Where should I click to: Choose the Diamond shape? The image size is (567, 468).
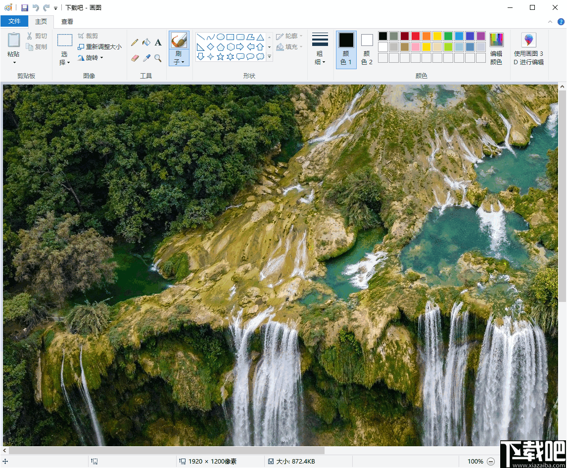[210, 46]
